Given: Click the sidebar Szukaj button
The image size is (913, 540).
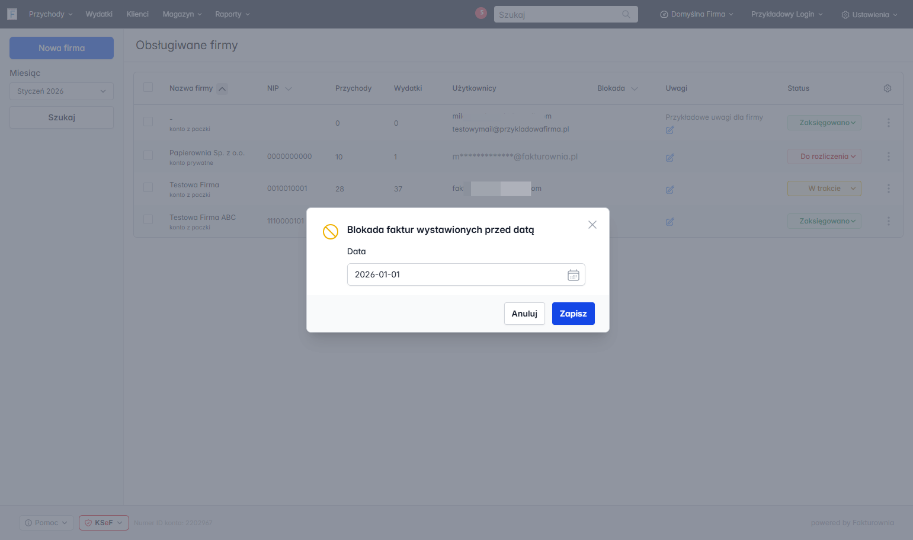Looking at the screenshot, I should click(62, 117).
